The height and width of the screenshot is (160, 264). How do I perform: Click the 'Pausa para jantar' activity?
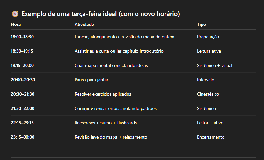pos(92,80)
